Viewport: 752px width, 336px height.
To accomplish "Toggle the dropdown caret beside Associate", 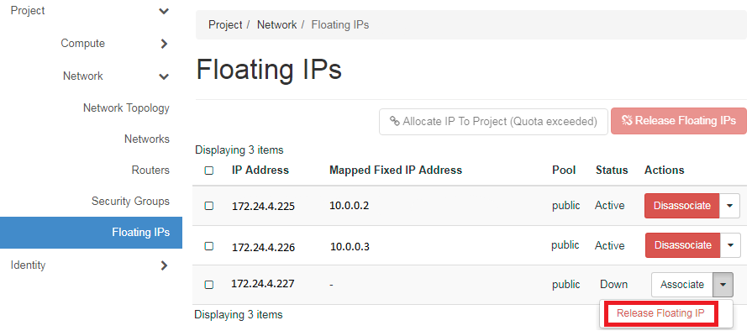I will point(723,285).
